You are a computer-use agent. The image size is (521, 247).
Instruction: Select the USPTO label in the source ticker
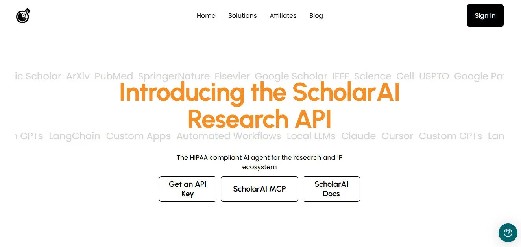tap(434, 76)
